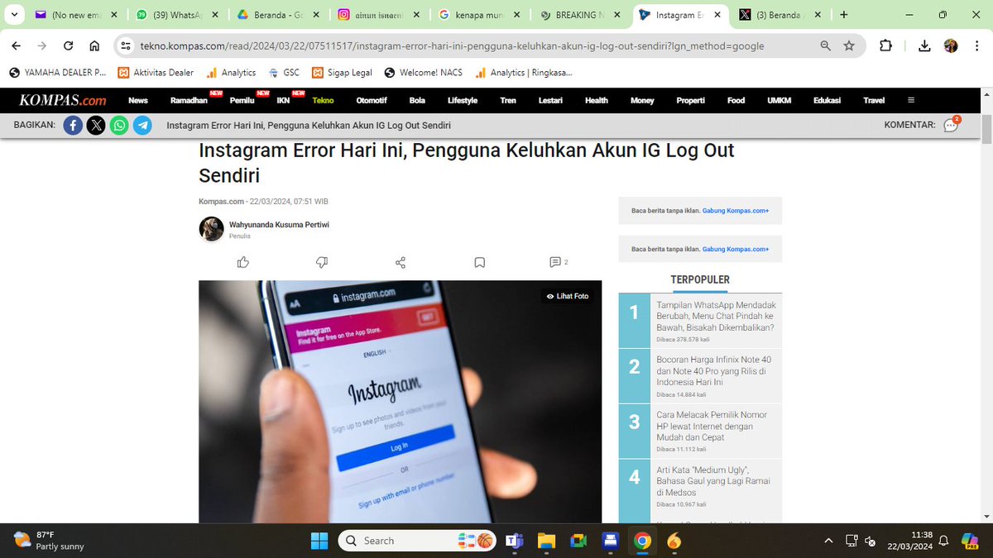The image size is (993, 558).
Task: Open File Explorer from taskbar
Action: click(x=546, y=541)
